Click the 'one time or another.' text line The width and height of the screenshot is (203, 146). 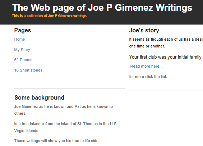[147, 46]
